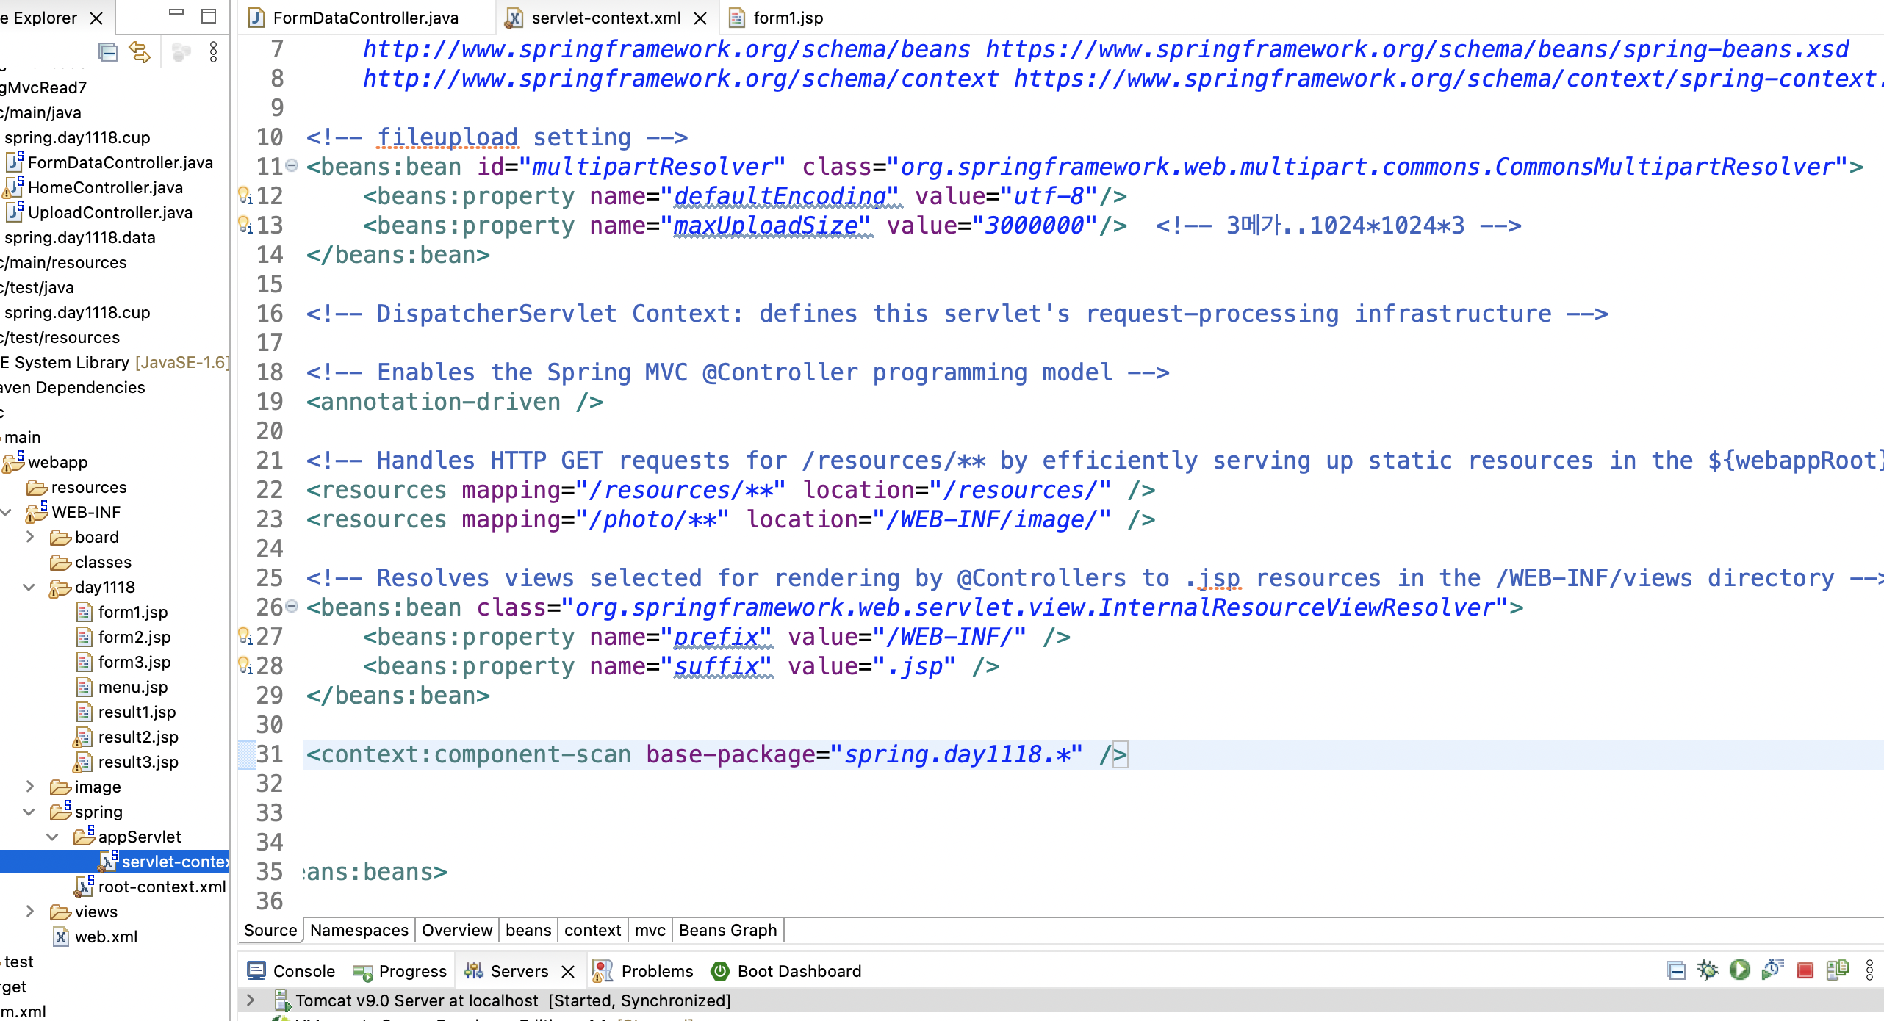The height and width of the screenshot is (1021, 1884).
Task: Toggle Link with Editor arrows icon
Action: point(139,52)
